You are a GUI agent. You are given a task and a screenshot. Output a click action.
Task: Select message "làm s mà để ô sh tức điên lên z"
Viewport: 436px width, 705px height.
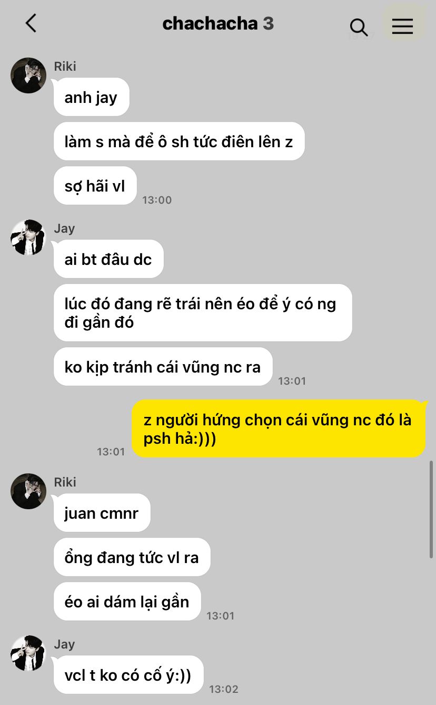tap(179, 141)
